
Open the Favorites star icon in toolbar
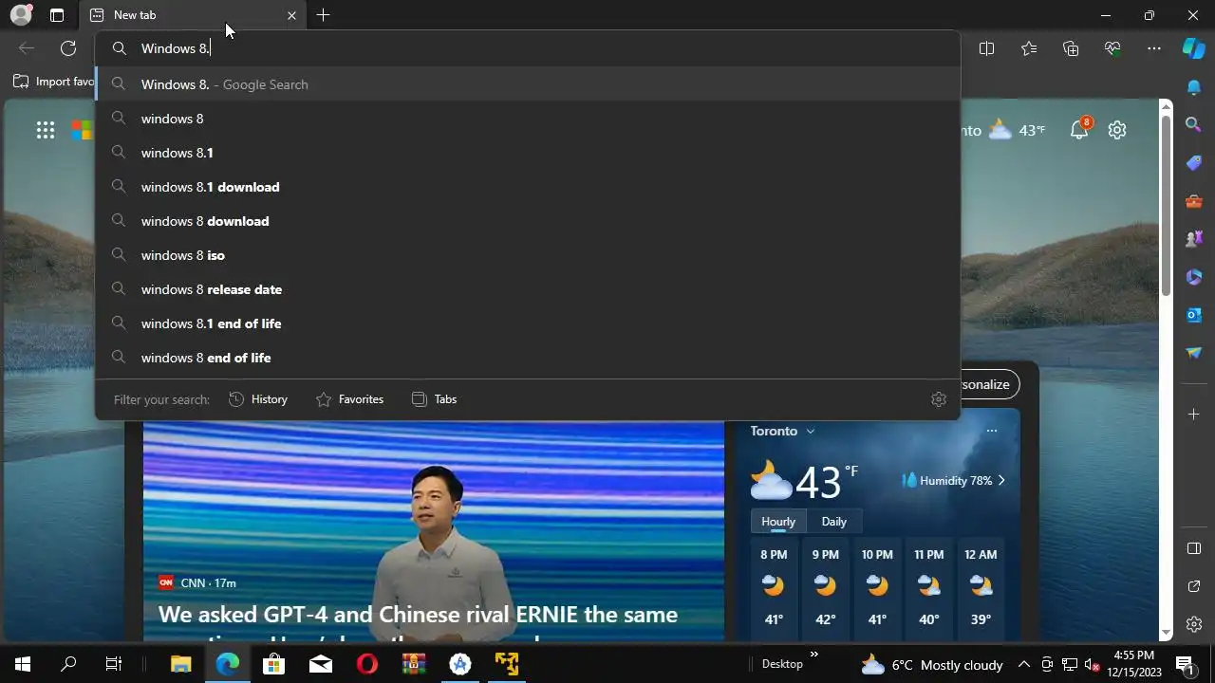pos(1029,48)
